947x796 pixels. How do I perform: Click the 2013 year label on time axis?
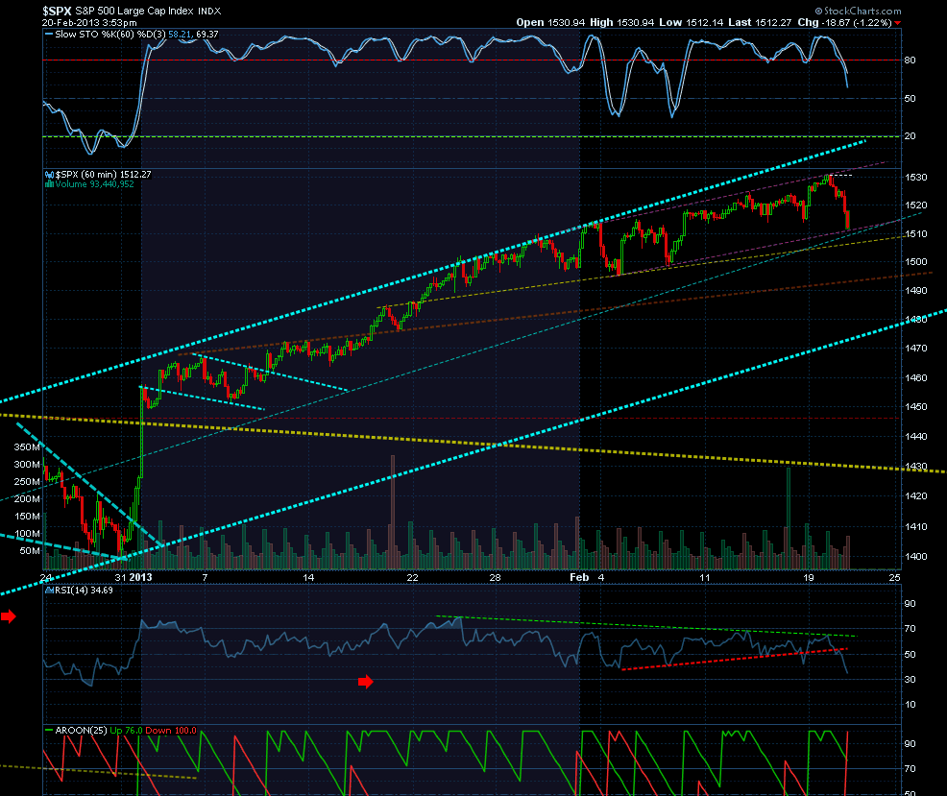141,577
